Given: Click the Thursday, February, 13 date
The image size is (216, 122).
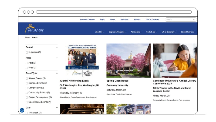Looking at the screenshot, I should click(71, 93).
